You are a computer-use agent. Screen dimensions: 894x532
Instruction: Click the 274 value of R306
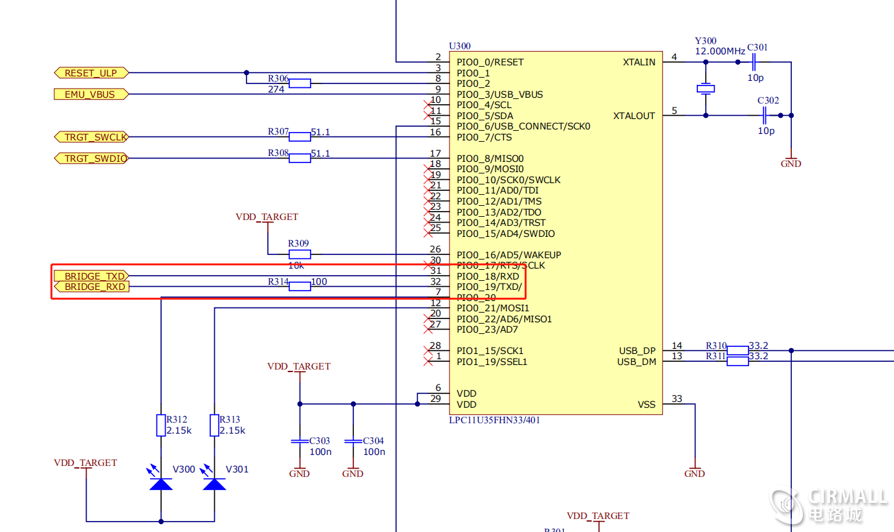tap(276, 89)
